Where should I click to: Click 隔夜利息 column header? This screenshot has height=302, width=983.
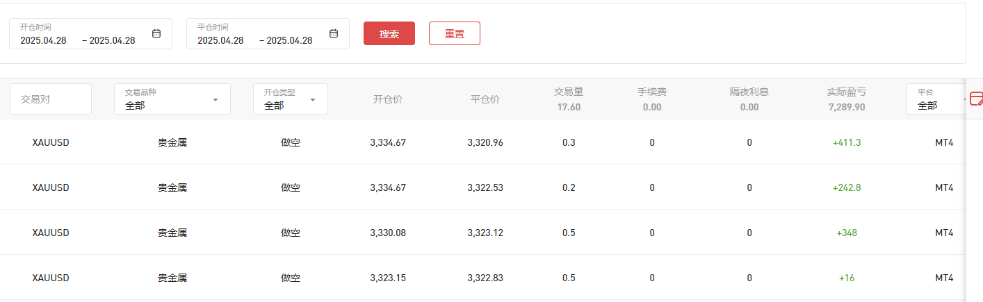[749, 92]
